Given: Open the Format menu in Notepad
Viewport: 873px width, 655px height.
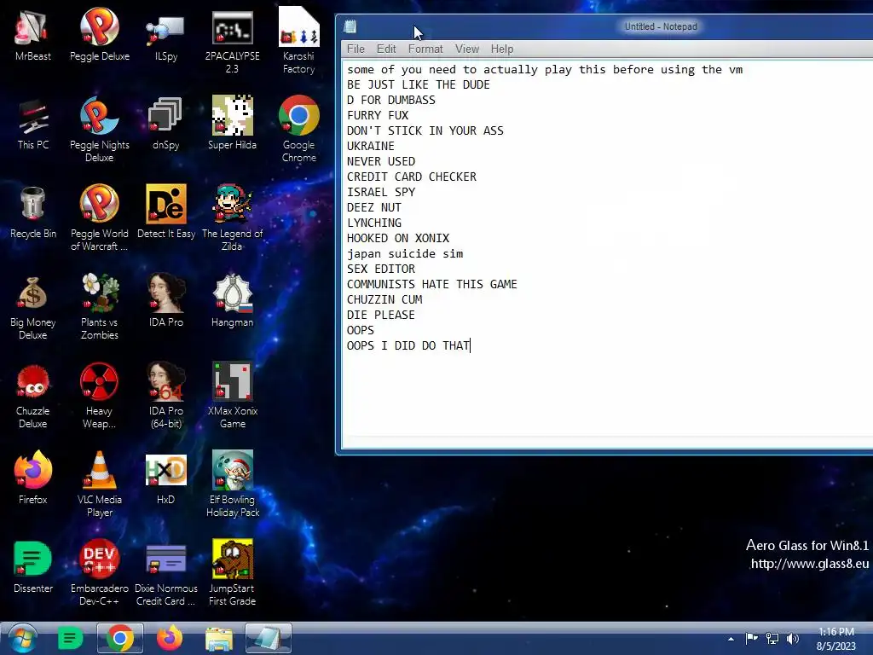Looking at the screenshot, I should point(425,49).
